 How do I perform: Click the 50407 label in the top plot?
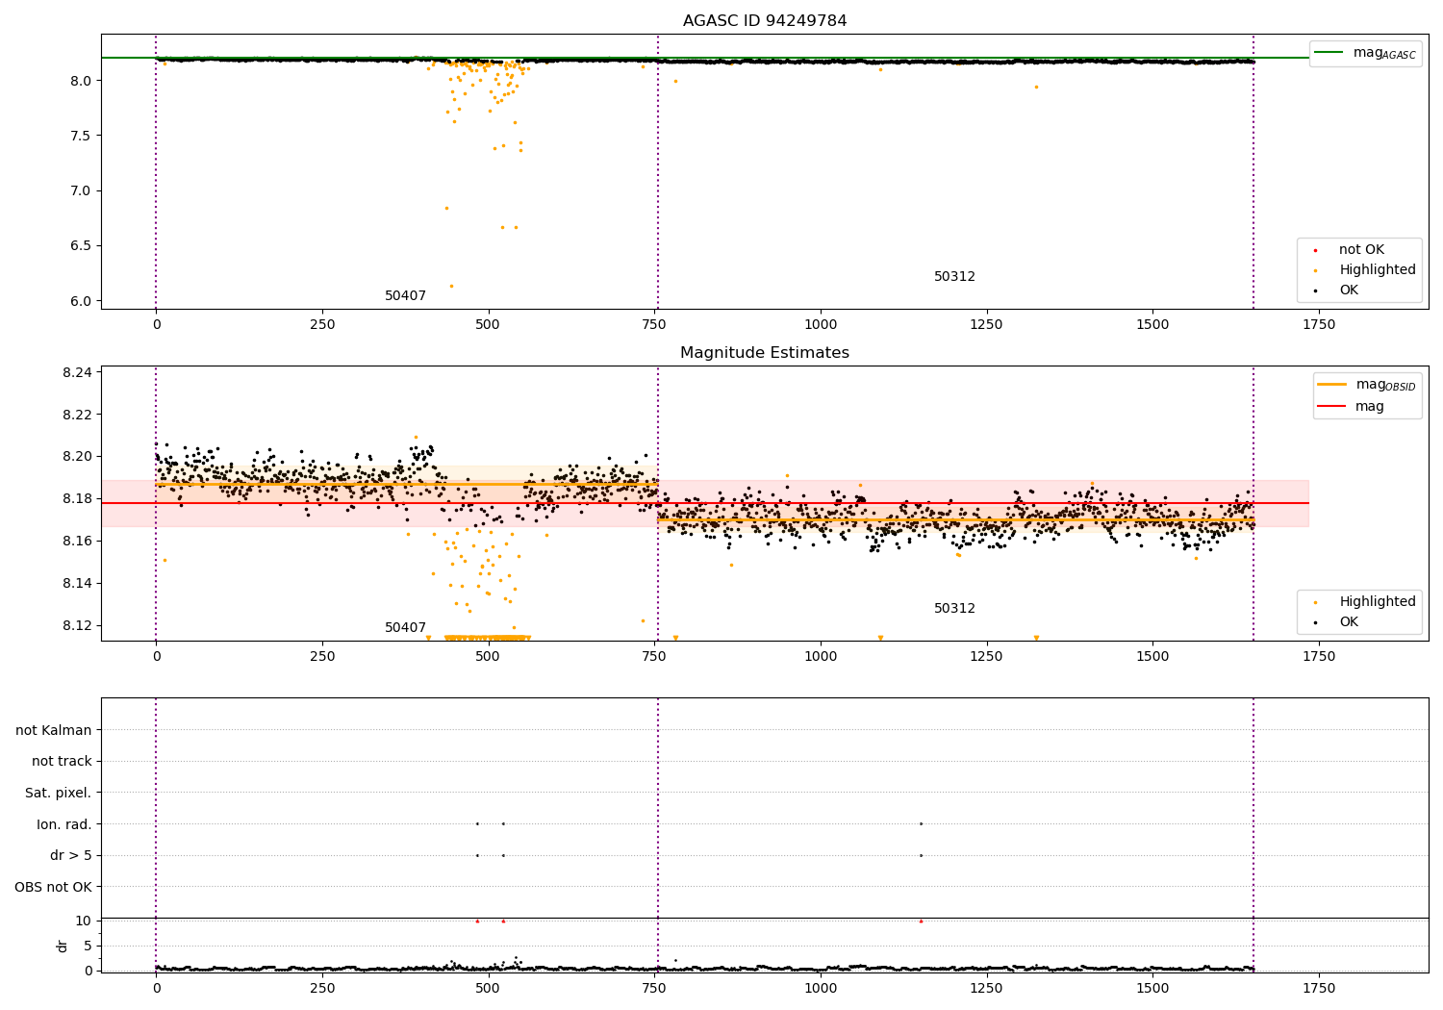coord(405,296)
